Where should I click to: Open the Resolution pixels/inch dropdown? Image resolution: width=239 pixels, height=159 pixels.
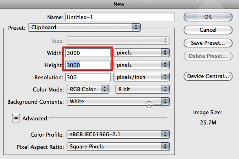tap(141, 77)
